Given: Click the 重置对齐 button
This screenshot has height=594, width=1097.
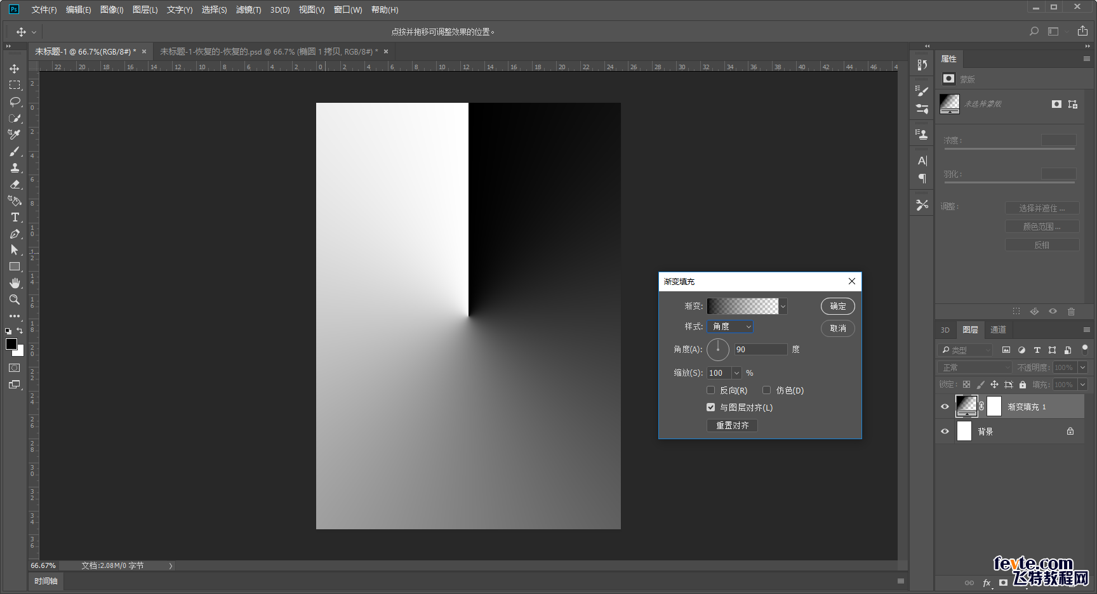Looking at the screenshot, I should point(733,425).
